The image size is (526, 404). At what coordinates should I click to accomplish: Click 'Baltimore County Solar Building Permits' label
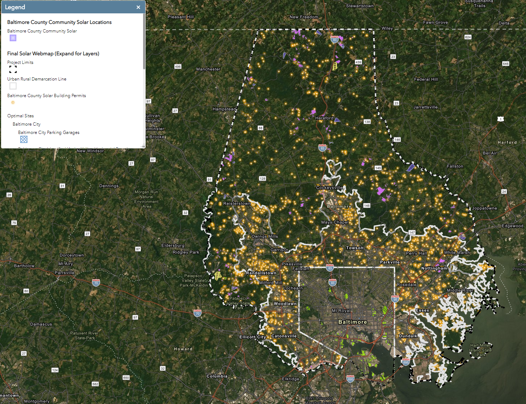(x=47, y=96)
